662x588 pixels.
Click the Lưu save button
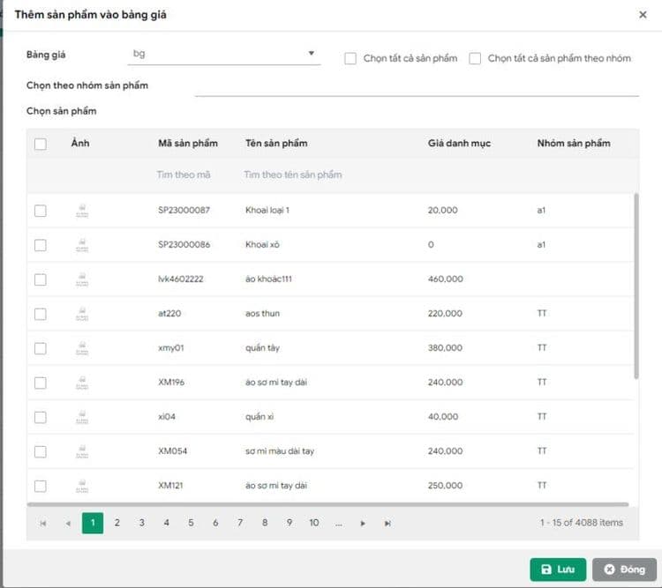[x=558, y=569]
